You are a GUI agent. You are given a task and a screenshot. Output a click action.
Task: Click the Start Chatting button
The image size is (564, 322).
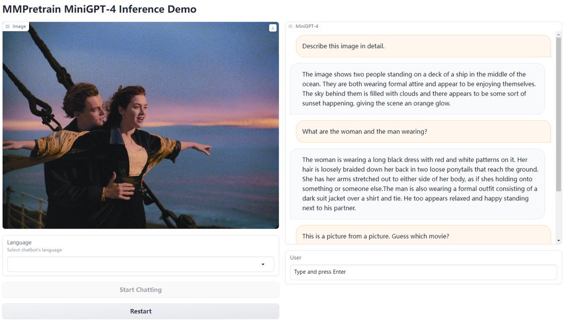point(141,290)
